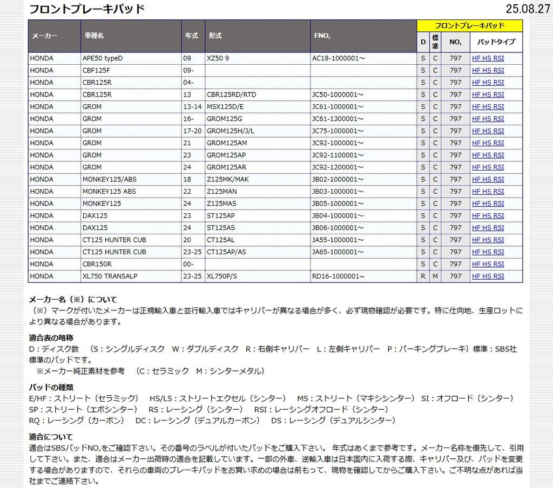Open the pad link for XL750 TRANSALP

(x=488, y=276)
